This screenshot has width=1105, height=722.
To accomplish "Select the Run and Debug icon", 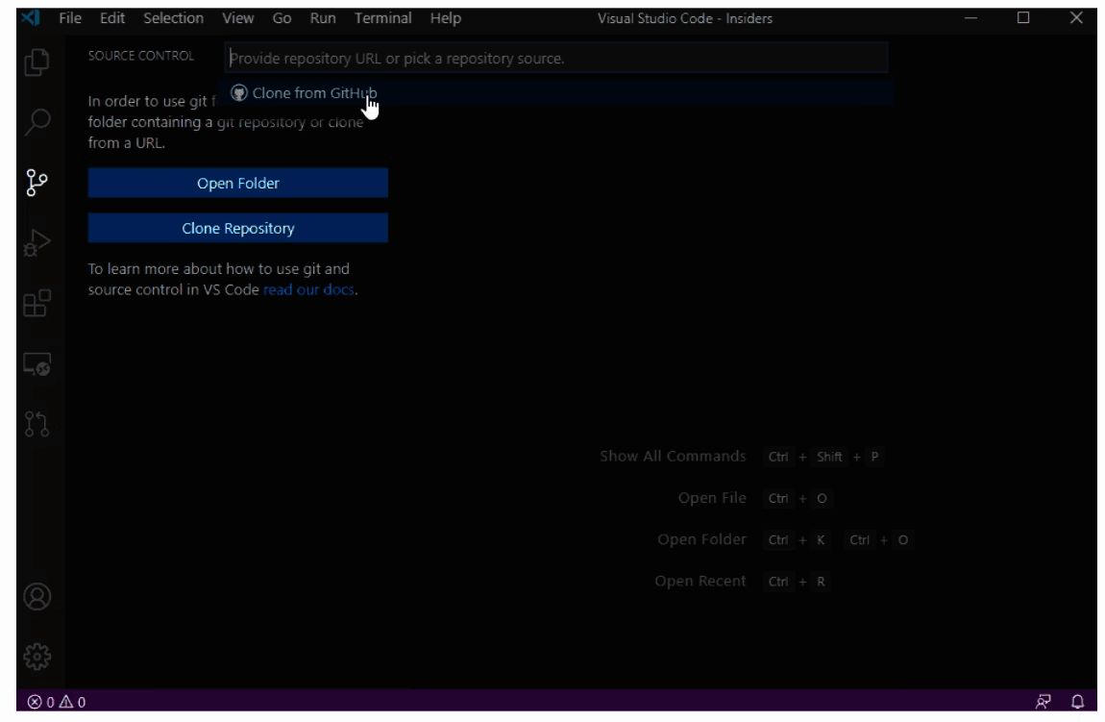I will coord(36,241).
